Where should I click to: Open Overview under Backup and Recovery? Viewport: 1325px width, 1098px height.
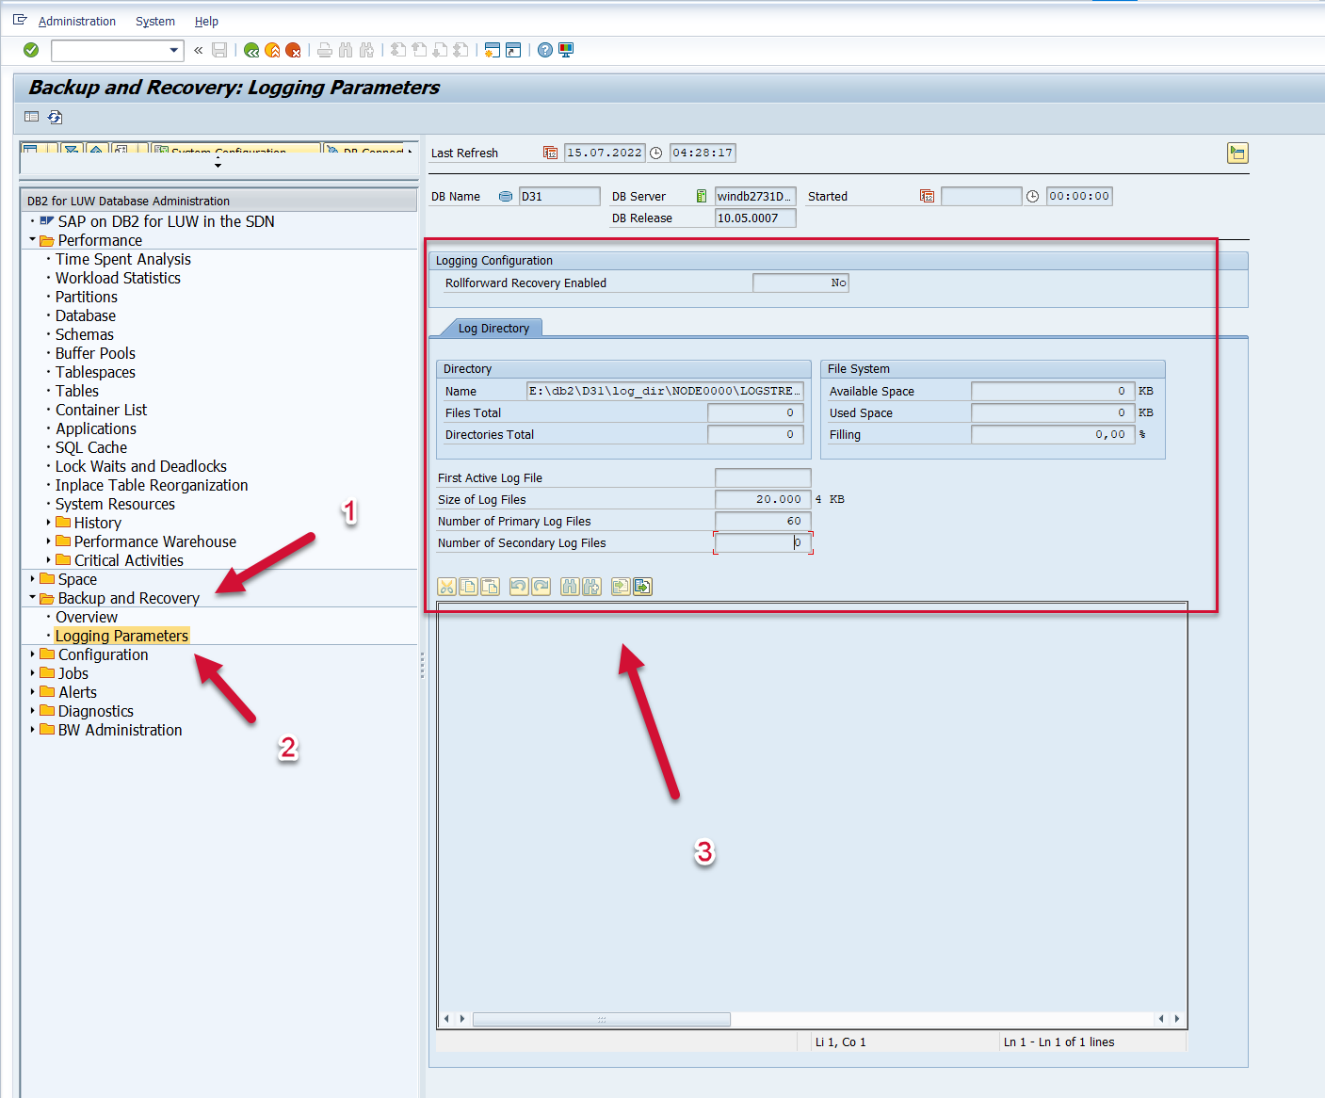tap(87, 617)
